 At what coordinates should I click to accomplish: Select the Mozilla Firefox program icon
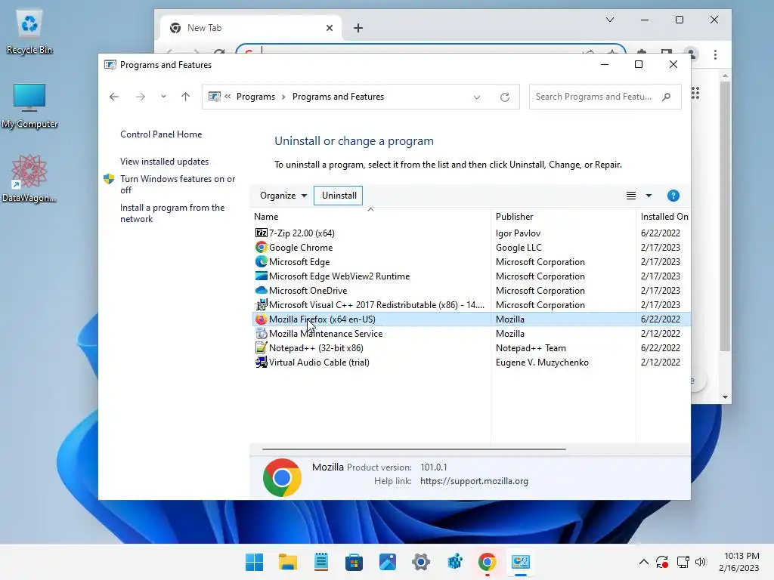(x=261, y=319)
